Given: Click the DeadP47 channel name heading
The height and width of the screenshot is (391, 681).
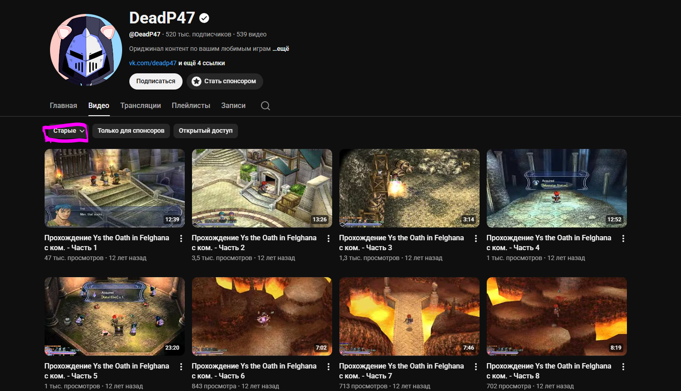Looking at the screenshot, I should [162, 18].
